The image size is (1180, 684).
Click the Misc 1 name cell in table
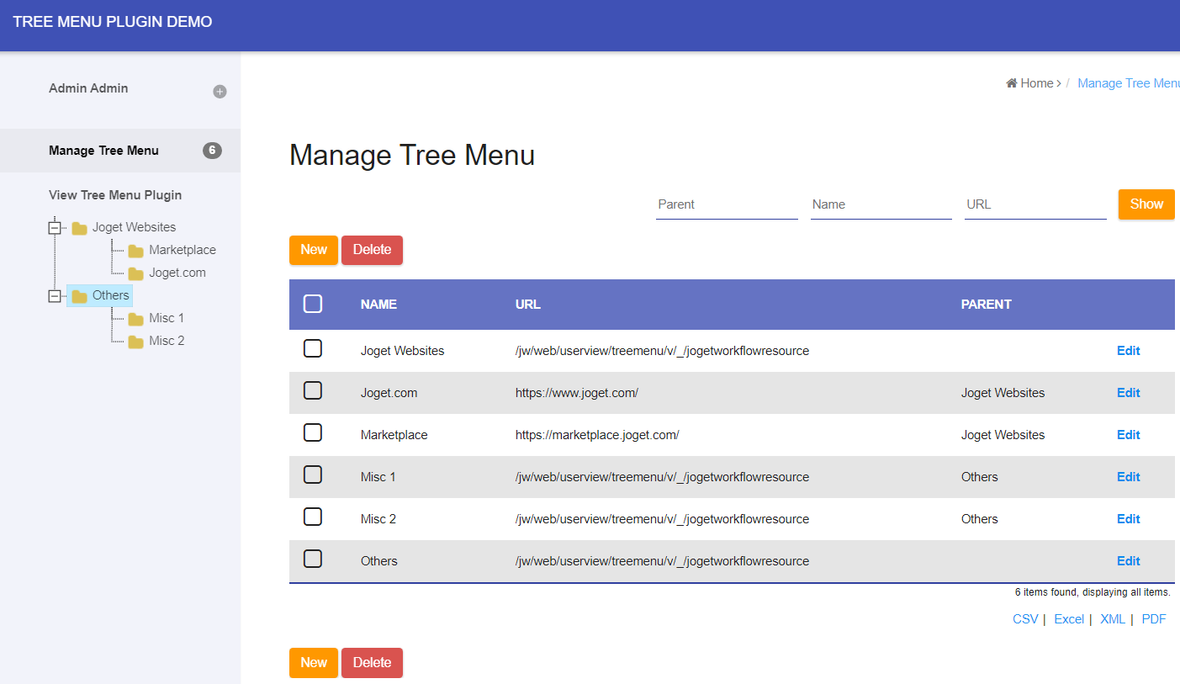378,477
